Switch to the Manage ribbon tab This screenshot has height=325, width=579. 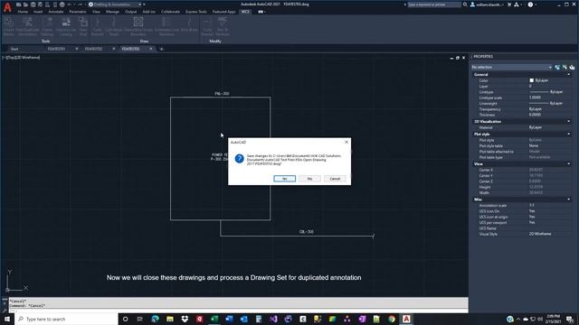(x=112, y=12)
